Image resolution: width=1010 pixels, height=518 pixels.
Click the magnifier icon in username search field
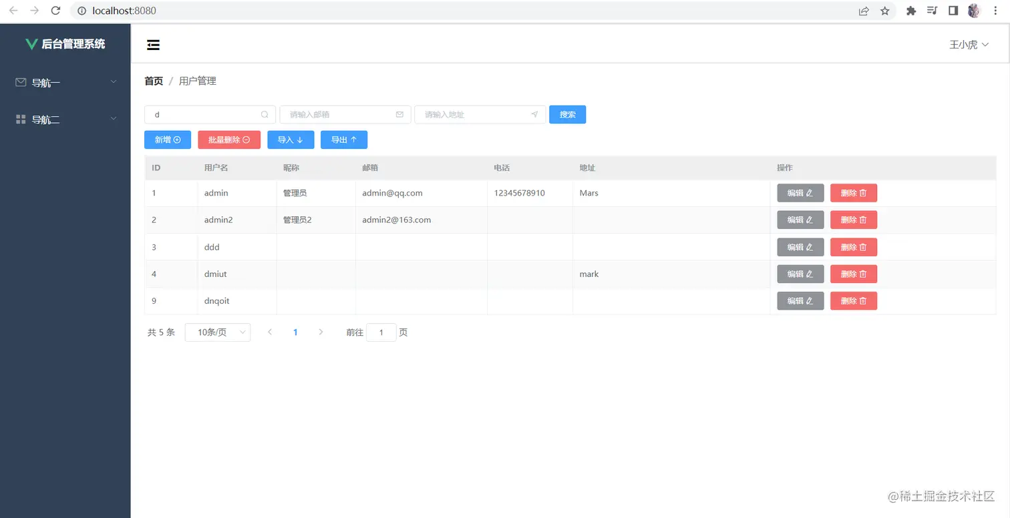tap(265, 115)
